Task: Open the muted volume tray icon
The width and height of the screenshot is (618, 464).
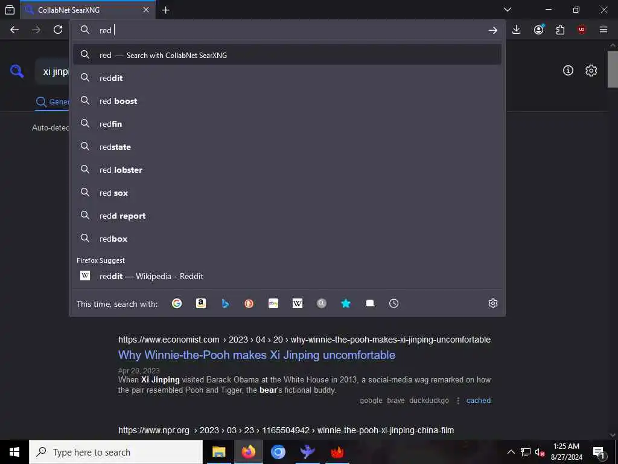Action: pyautogui.click(x=540, y=452)
